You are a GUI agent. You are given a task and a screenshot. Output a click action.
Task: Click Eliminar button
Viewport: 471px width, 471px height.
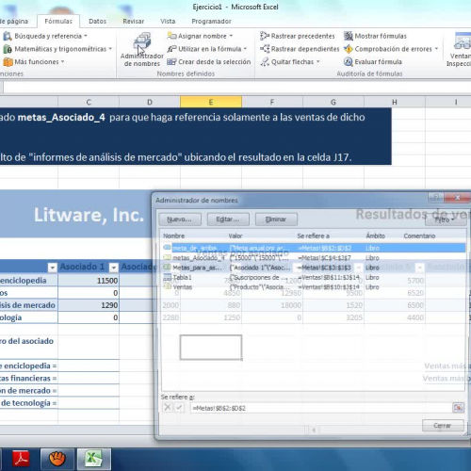276,219
